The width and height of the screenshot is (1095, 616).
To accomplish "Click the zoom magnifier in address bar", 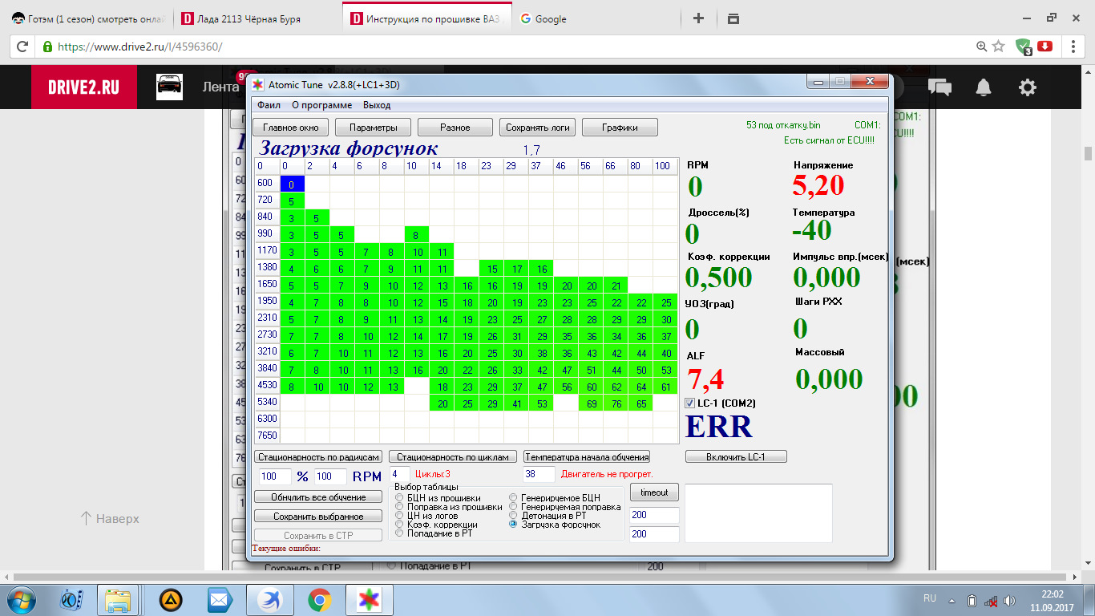I will 981,47.
